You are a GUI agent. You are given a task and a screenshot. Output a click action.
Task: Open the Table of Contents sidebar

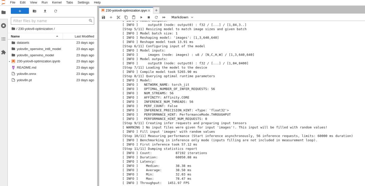pyautogui.click(x=4, y=39)
